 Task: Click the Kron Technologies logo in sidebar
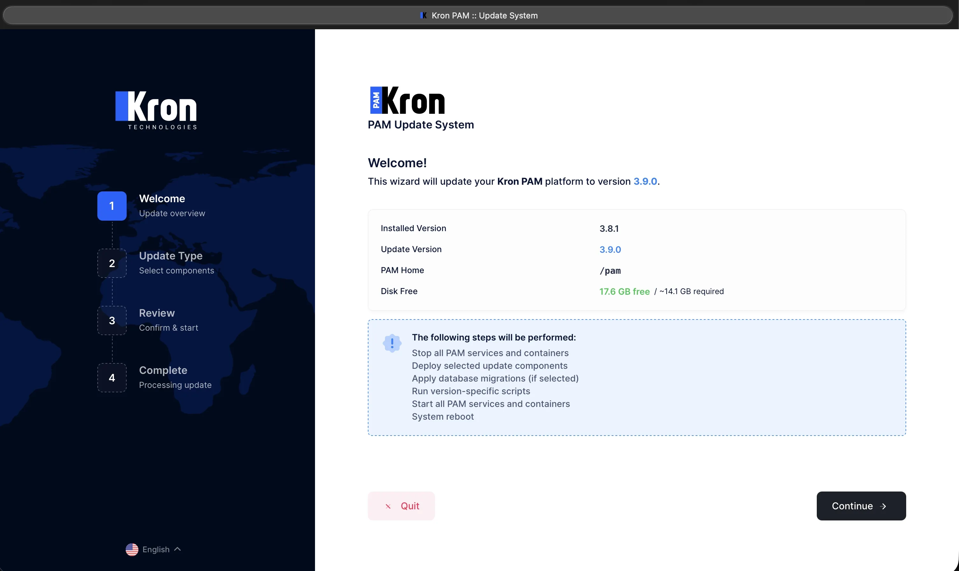pos(156,110)
